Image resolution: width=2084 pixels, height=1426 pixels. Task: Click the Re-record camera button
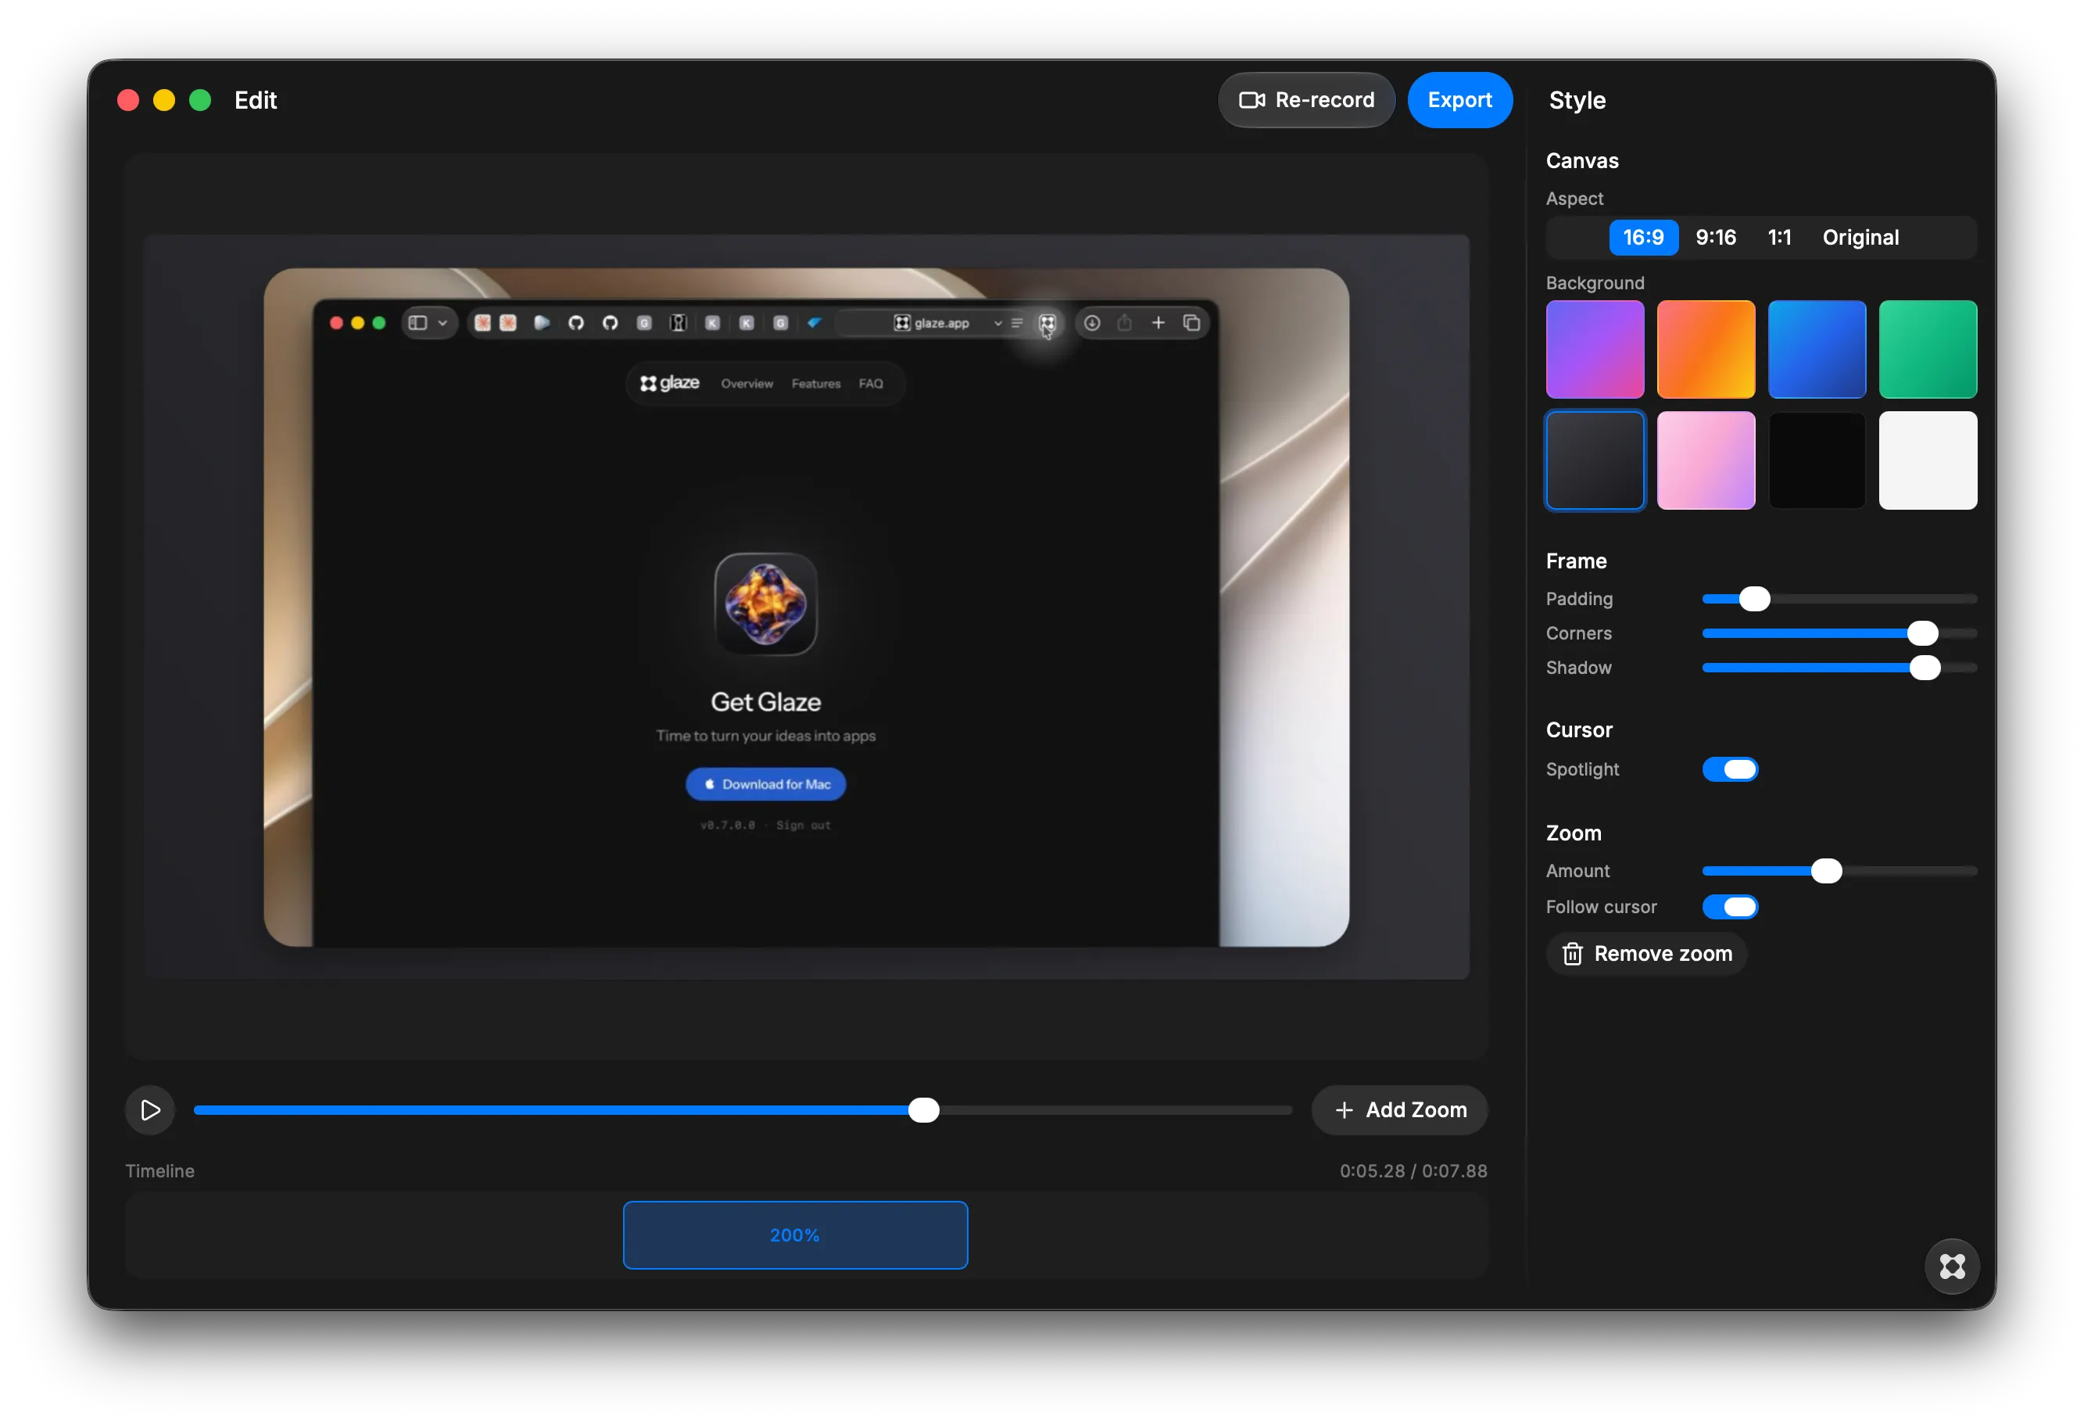pyautogui.click(x=1305, y=99)
